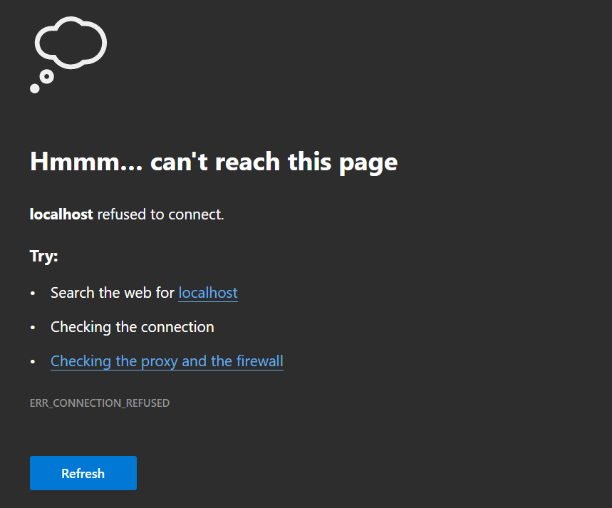The width and height of the screenshot is (612, 508).
Task: Reload the page with the Refresh button
Action: pyautogui.click(x=83, y=473)
